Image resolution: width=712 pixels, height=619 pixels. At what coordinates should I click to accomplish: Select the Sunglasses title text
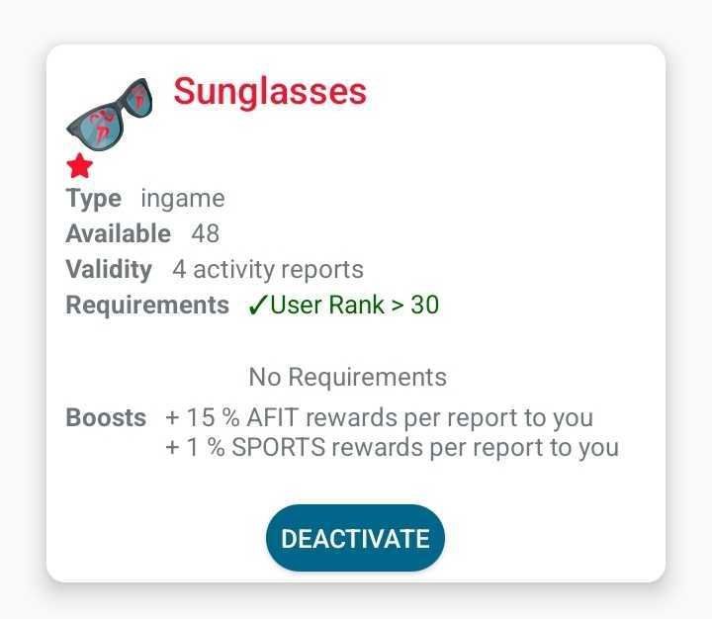[x=270, y=92]
